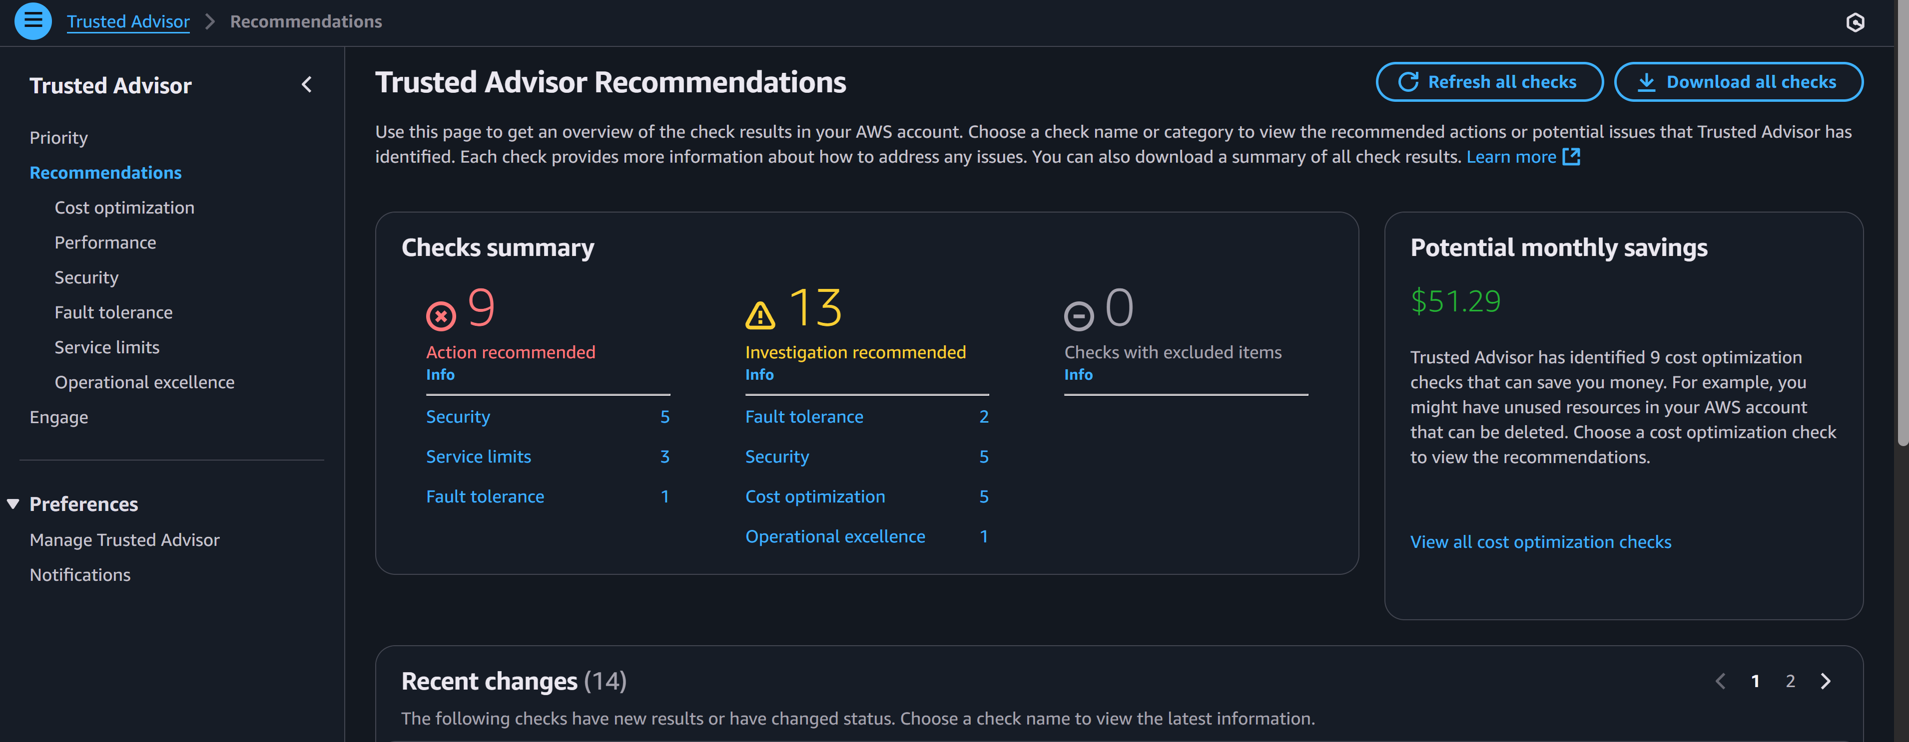
Task: Open View all cost optimization checks link
Action: (1540, 542)
